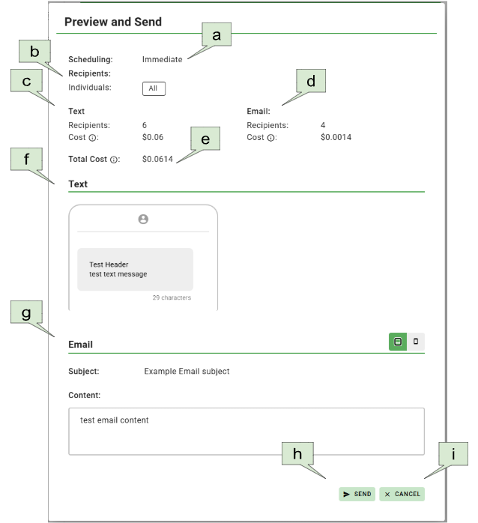Click callout marker f
Viewport: 478px width, 523px height.
coord(27,159)
